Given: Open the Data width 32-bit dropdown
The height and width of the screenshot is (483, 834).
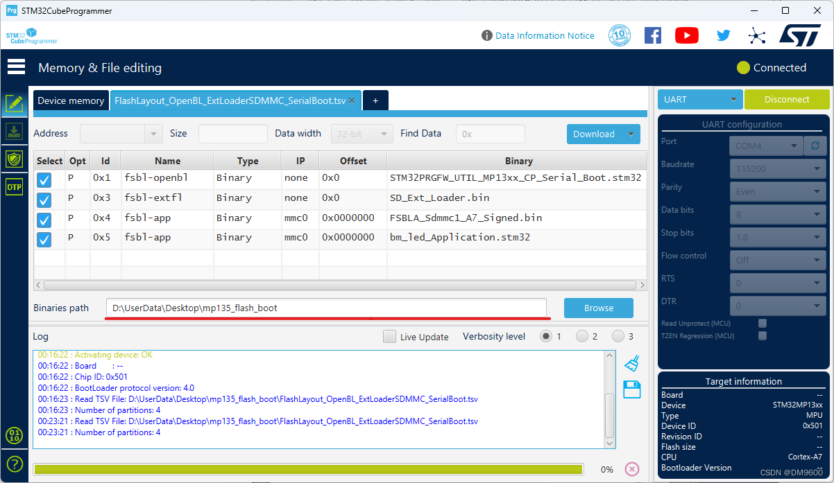Looking at the screenshot, I should pyautogui.click(x=361, y=134).
